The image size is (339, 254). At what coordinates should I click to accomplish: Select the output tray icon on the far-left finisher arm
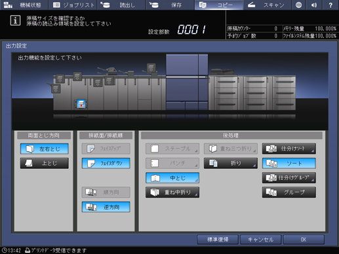(56, 89)
